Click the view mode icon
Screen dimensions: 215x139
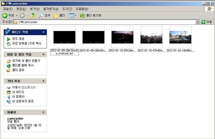pyautogui.click(x=72, y=16)
